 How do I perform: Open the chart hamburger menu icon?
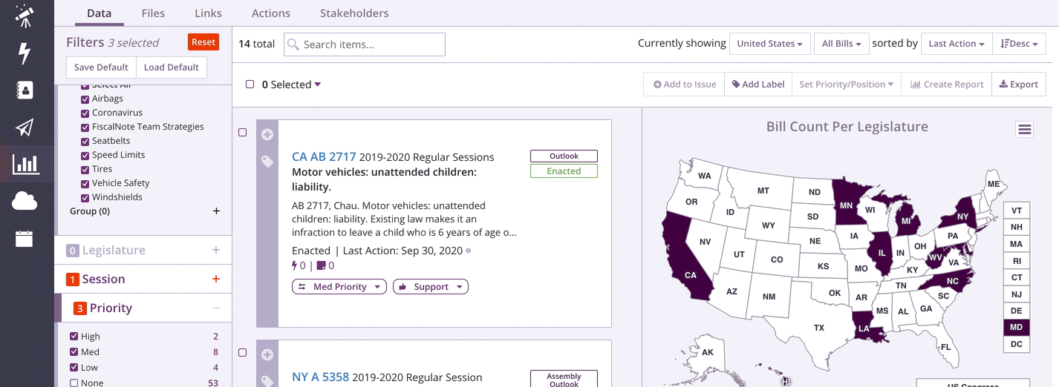tap(1025, 130)
